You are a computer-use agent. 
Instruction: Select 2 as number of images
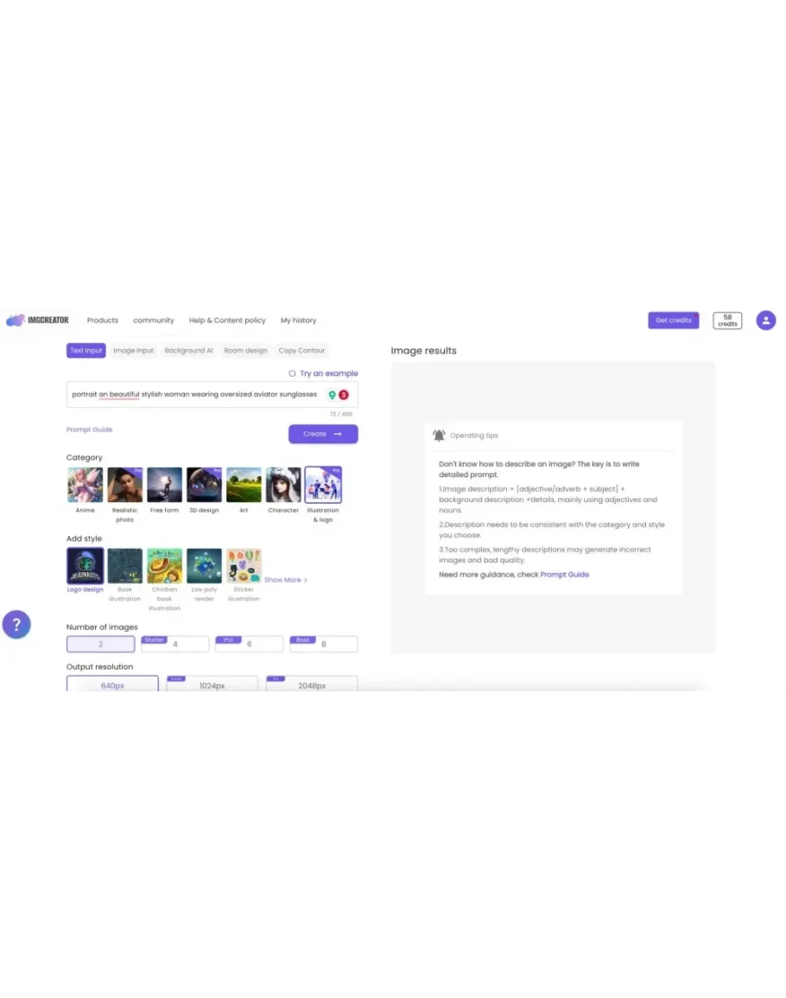[100, 644]
